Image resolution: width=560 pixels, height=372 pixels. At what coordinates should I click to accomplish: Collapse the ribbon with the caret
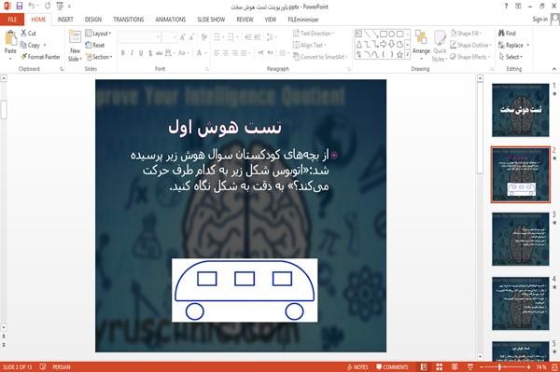pos(554,69)
